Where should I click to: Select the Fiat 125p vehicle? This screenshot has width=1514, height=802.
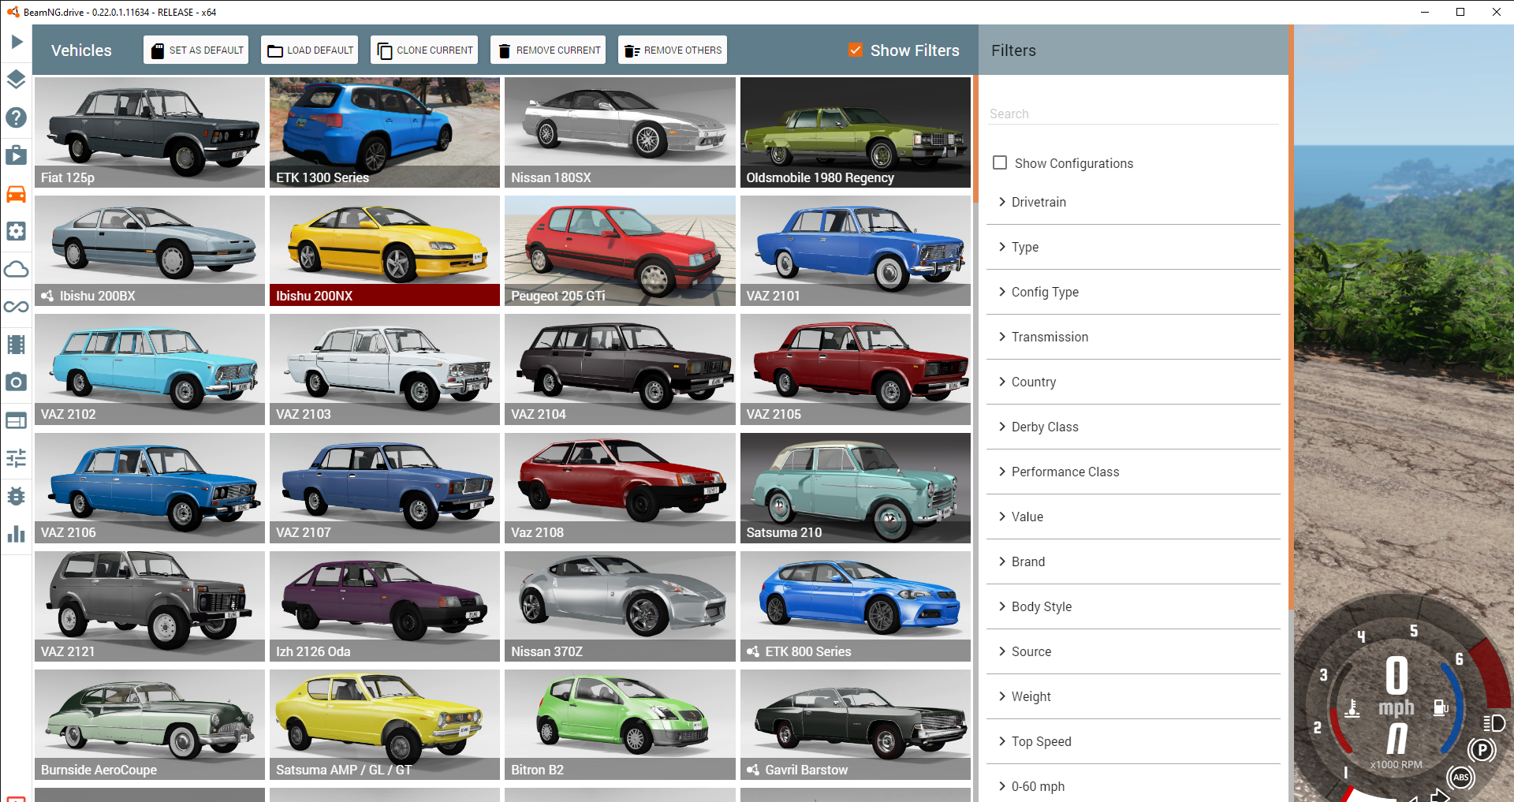click(150, 132)
